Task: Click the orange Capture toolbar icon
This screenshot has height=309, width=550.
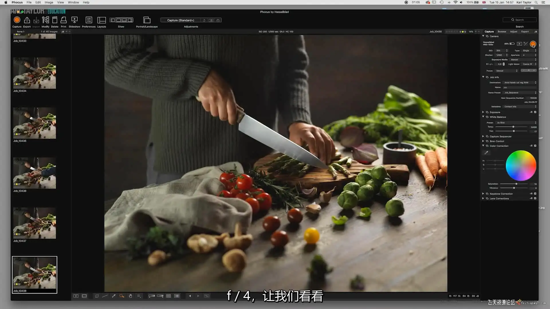Action: [17, 20]
